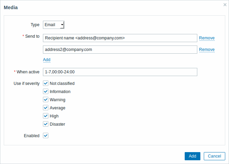This screenshot has width=229, height=164.
Task: Uncheck the Average severity checkbox
Action: [46, 108]
